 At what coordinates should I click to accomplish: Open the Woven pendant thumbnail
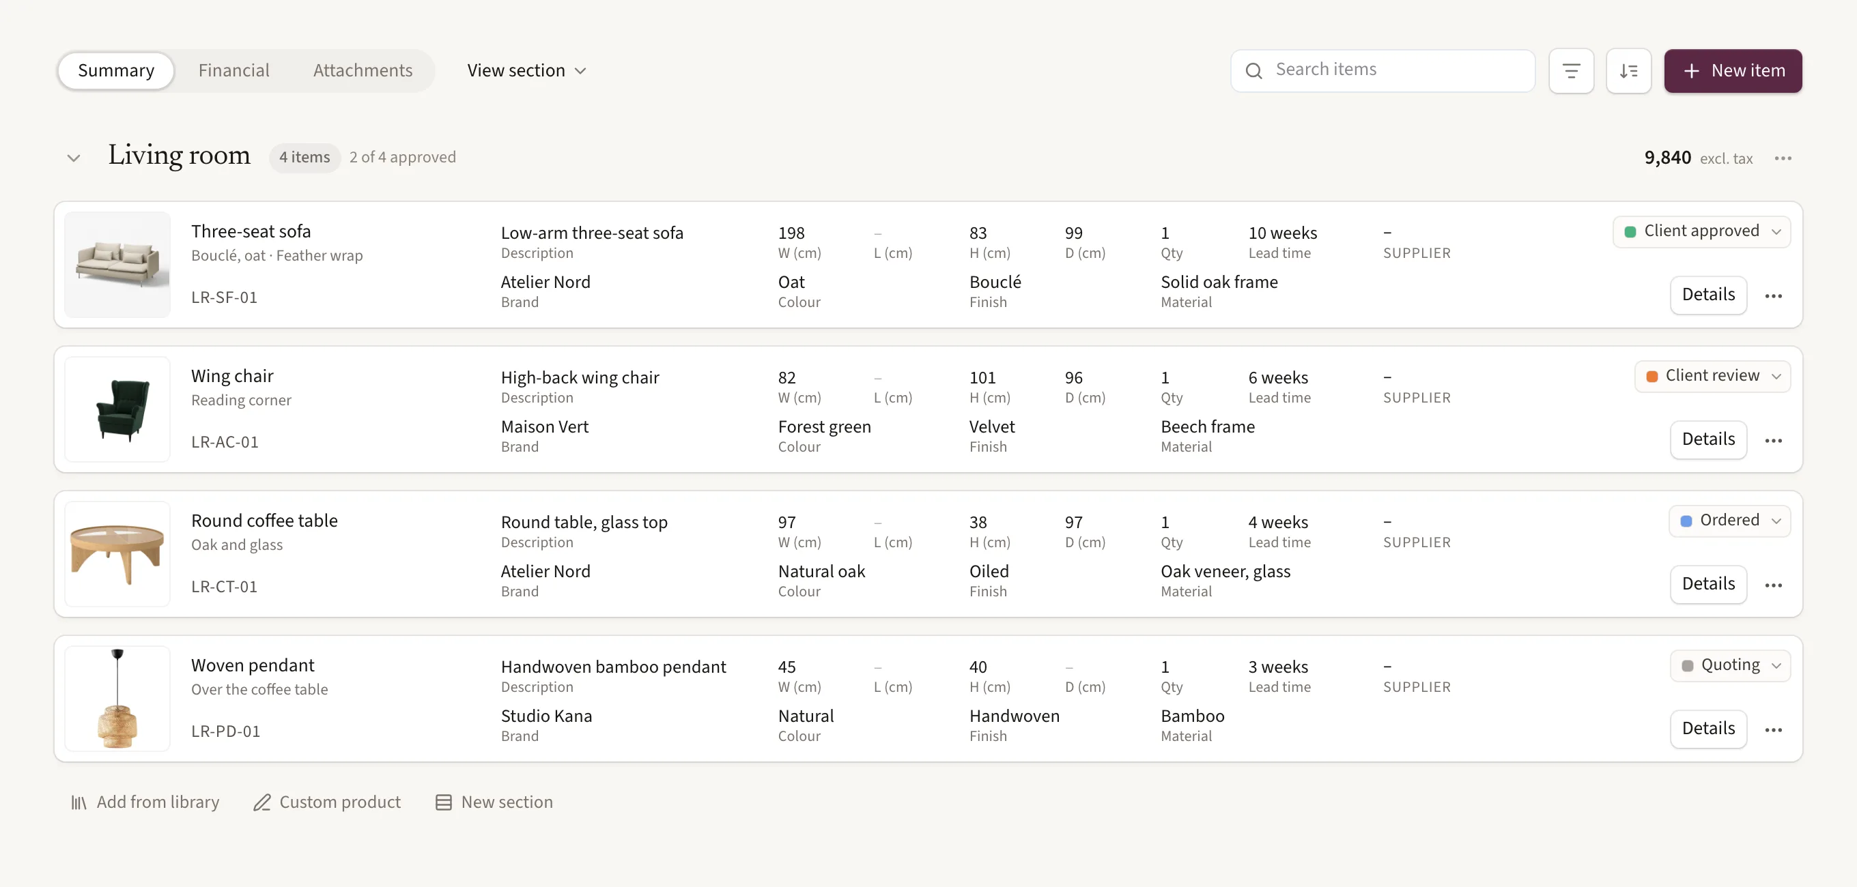click(117, 699)
